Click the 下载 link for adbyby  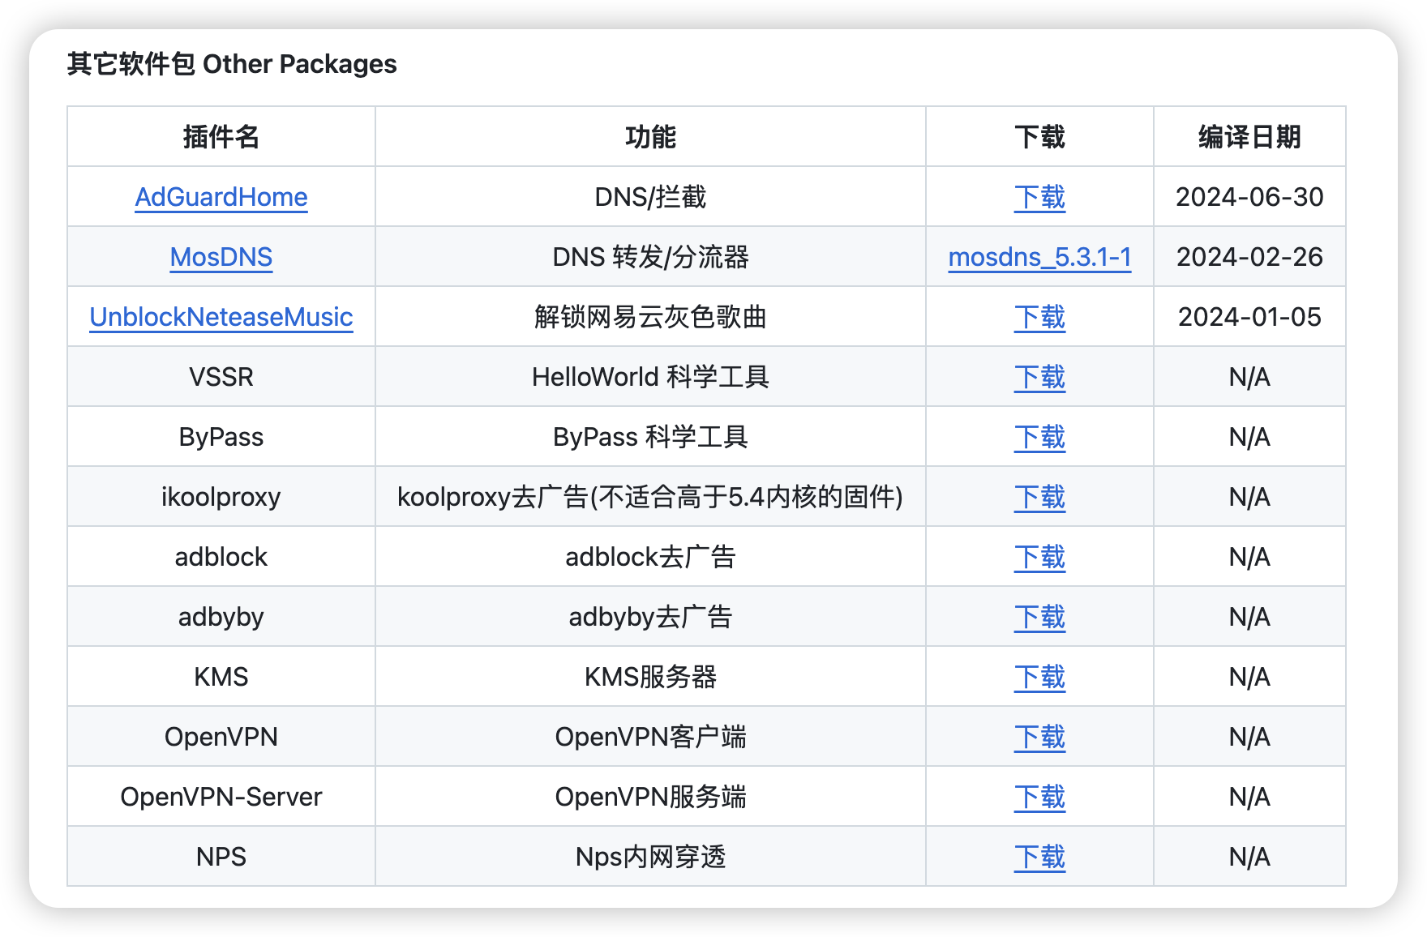[1039, 617]
